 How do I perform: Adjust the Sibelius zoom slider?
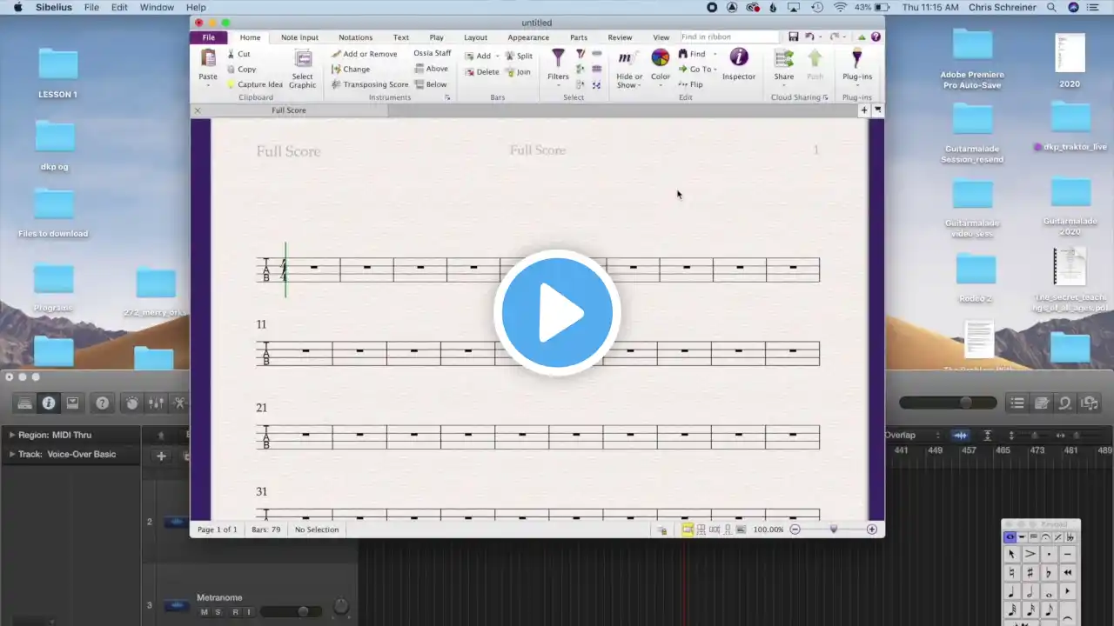pos(833,529)
